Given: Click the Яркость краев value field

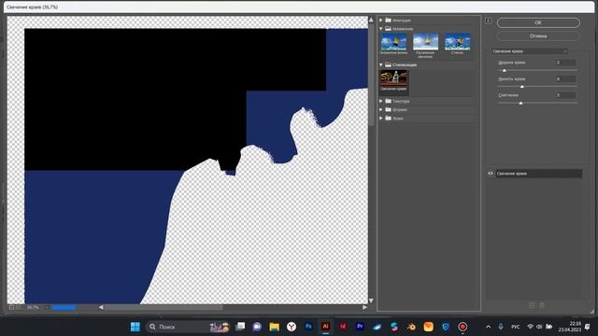Looking at the screenshot, I should point(565,78).
